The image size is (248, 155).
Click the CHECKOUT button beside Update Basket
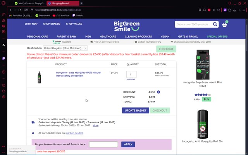[x=160, y=110]
